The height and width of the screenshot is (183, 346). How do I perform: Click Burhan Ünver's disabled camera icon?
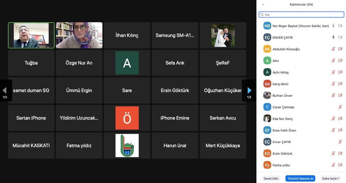coord(340,96)
